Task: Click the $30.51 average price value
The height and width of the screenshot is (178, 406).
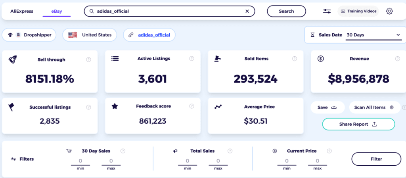Action: (256, 121)
